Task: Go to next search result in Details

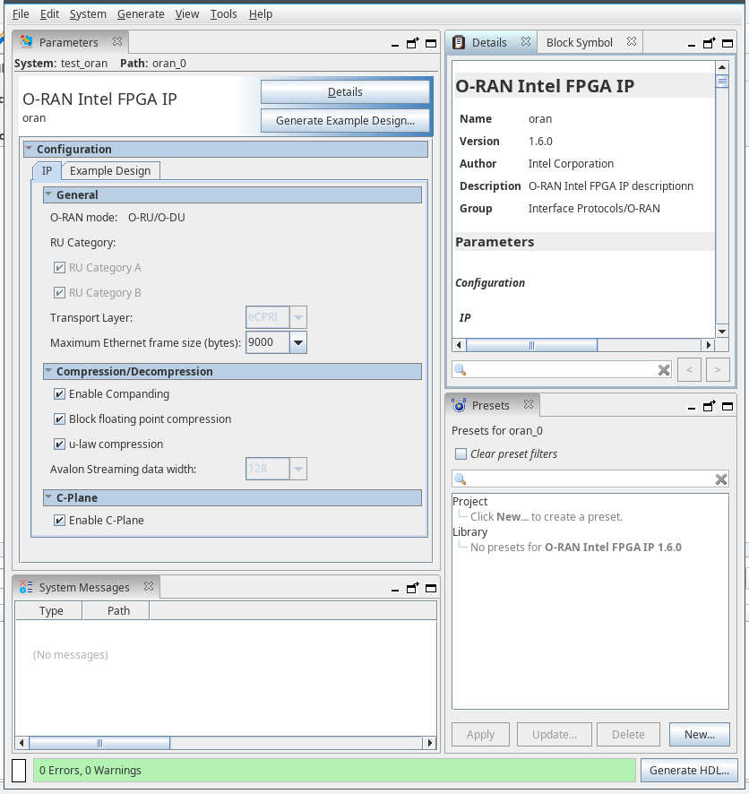Action: pos(718,369)
